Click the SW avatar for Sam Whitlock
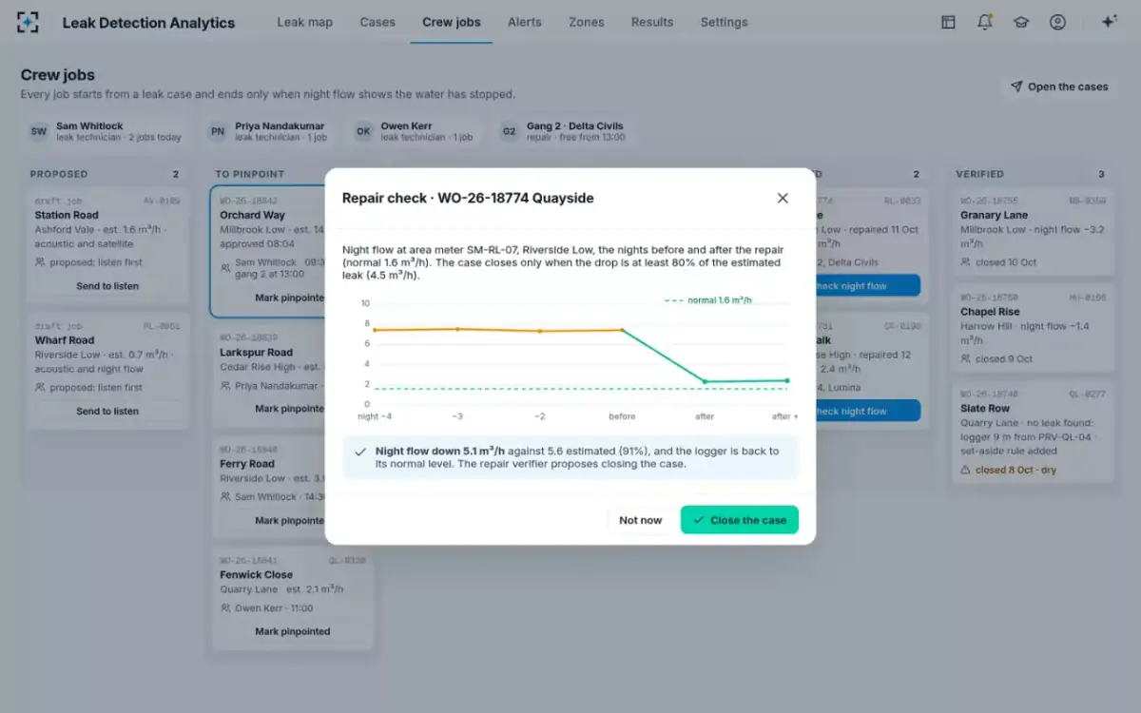Image resolution: width=1141 pixels, height=713 pixels. pyautogui.click(x=38, y=131)
